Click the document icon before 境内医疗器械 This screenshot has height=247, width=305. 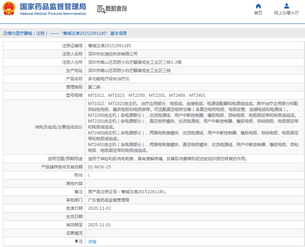(5, 33)
